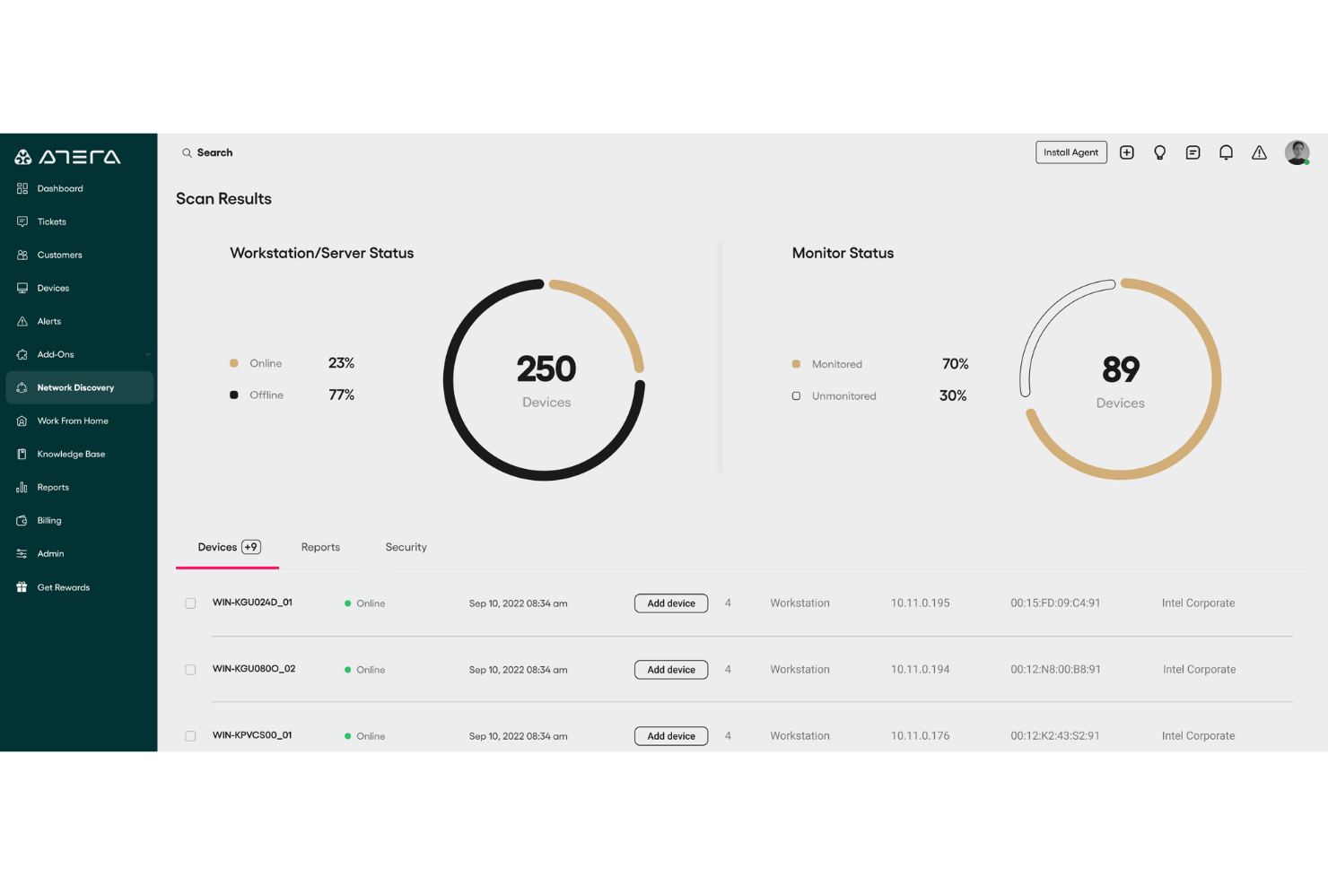Open the Customers section
The image size is (1328, 885).
click(x=60, y=255)
